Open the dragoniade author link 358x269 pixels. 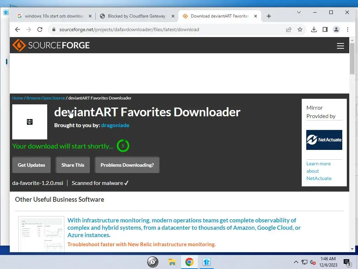115,125
